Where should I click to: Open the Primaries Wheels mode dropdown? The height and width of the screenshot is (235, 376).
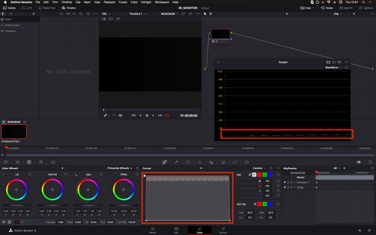(119, 168)
